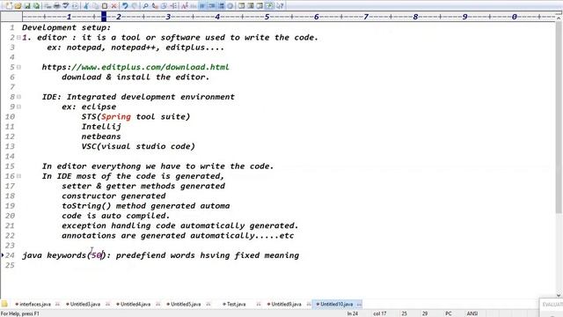Create a new document with the New icon
The width and height of the screenshot is (563, 317).
[x=9, y=6]
